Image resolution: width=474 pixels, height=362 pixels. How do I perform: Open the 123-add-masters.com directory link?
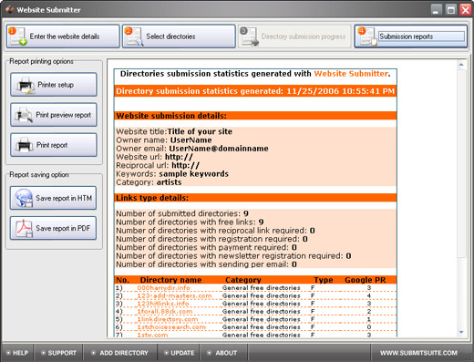point(174,295)
